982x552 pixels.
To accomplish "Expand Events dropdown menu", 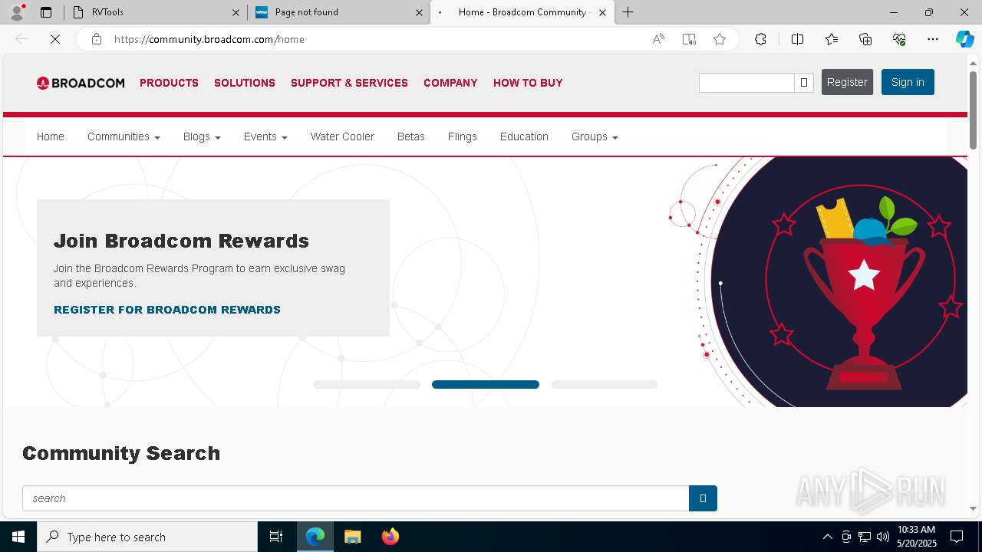I will click(265, 136).
